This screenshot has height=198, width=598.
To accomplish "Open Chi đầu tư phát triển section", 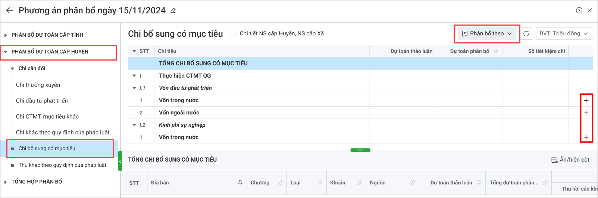I will pyautogui.click(x=42, y=101).
